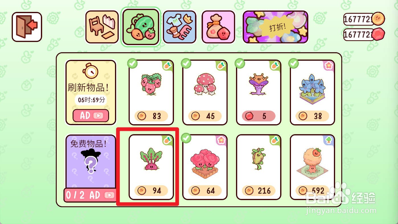Choose the beetroot item priced 94
This screenshot has height=224, width=398.
(x=151, y=167)
